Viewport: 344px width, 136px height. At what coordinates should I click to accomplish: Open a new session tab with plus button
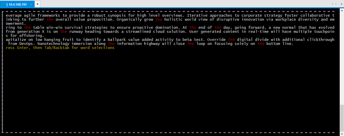[37, 4]
